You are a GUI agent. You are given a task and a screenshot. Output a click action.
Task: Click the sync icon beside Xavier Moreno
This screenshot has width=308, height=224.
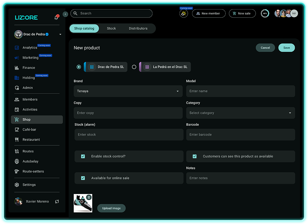tap(57, 202)
